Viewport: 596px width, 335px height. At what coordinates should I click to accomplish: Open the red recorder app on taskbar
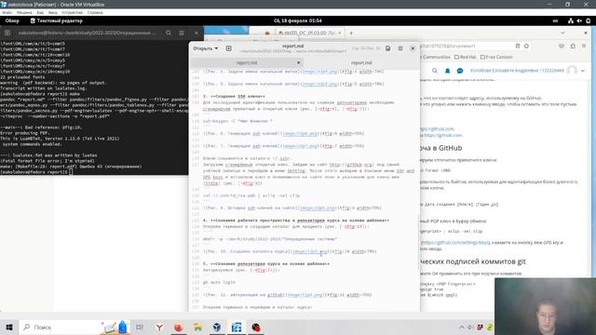[x=256, y=327]
